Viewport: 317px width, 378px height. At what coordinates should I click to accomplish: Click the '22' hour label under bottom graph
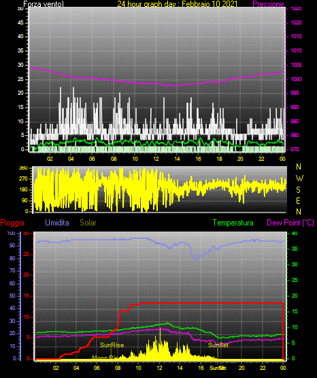point(263,368)
